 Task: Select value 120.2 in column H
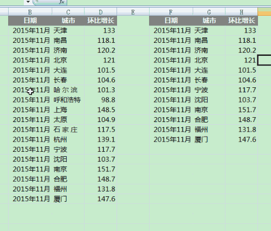[x=242, y=50]
